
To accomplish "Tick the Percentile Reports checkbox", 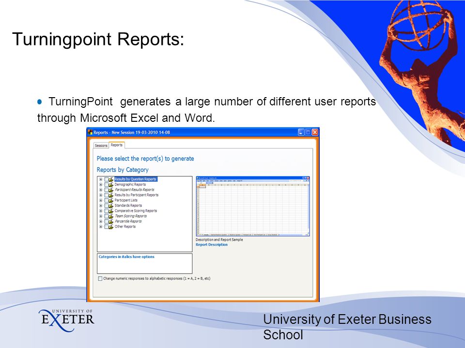I will pos(106,221).
